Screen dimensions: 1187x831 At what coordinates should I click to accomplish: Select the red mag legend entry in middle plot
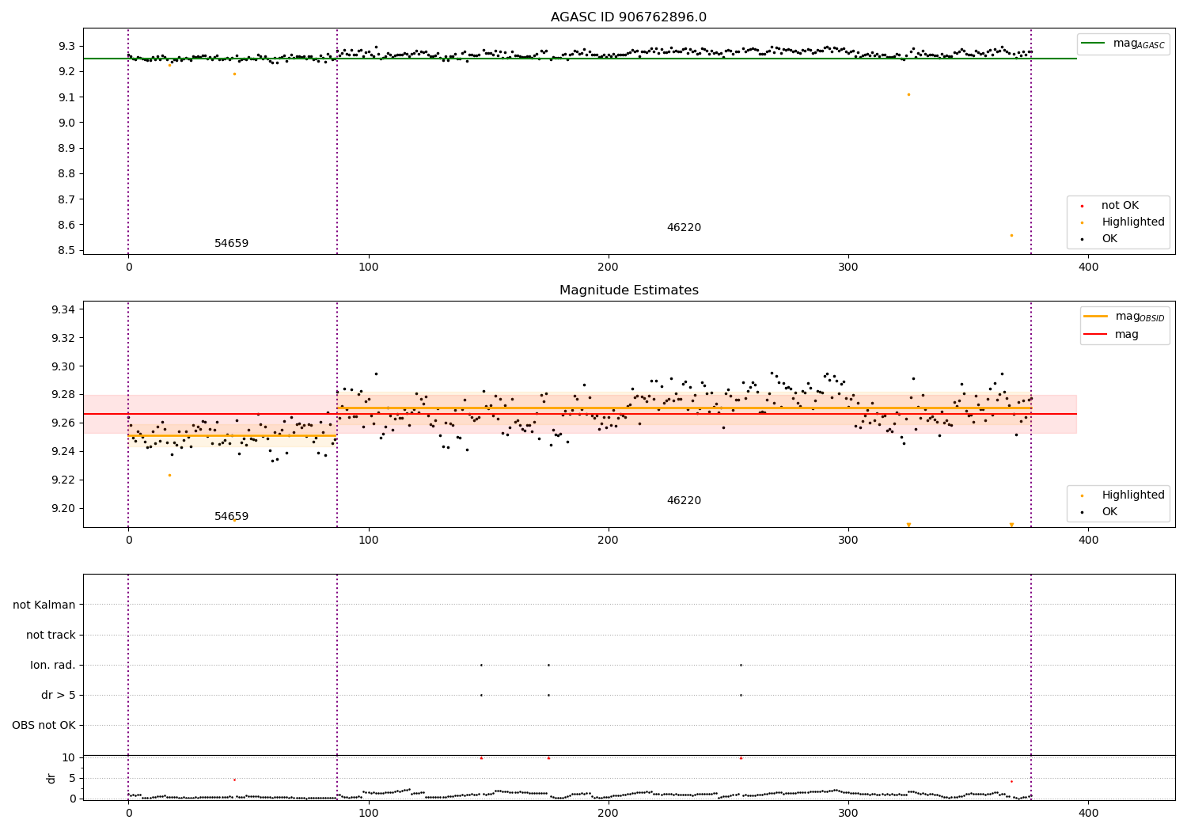(x=1112, y=335)
